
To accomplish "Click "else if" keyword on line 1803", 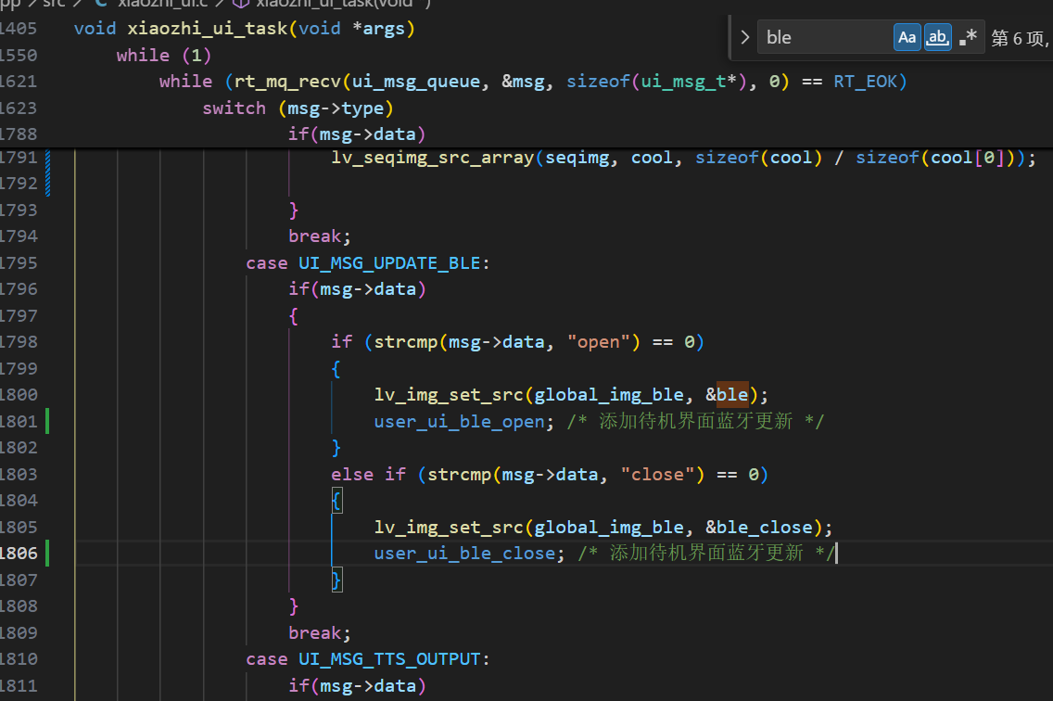I will pyautogui.click(x=368, y=475).
